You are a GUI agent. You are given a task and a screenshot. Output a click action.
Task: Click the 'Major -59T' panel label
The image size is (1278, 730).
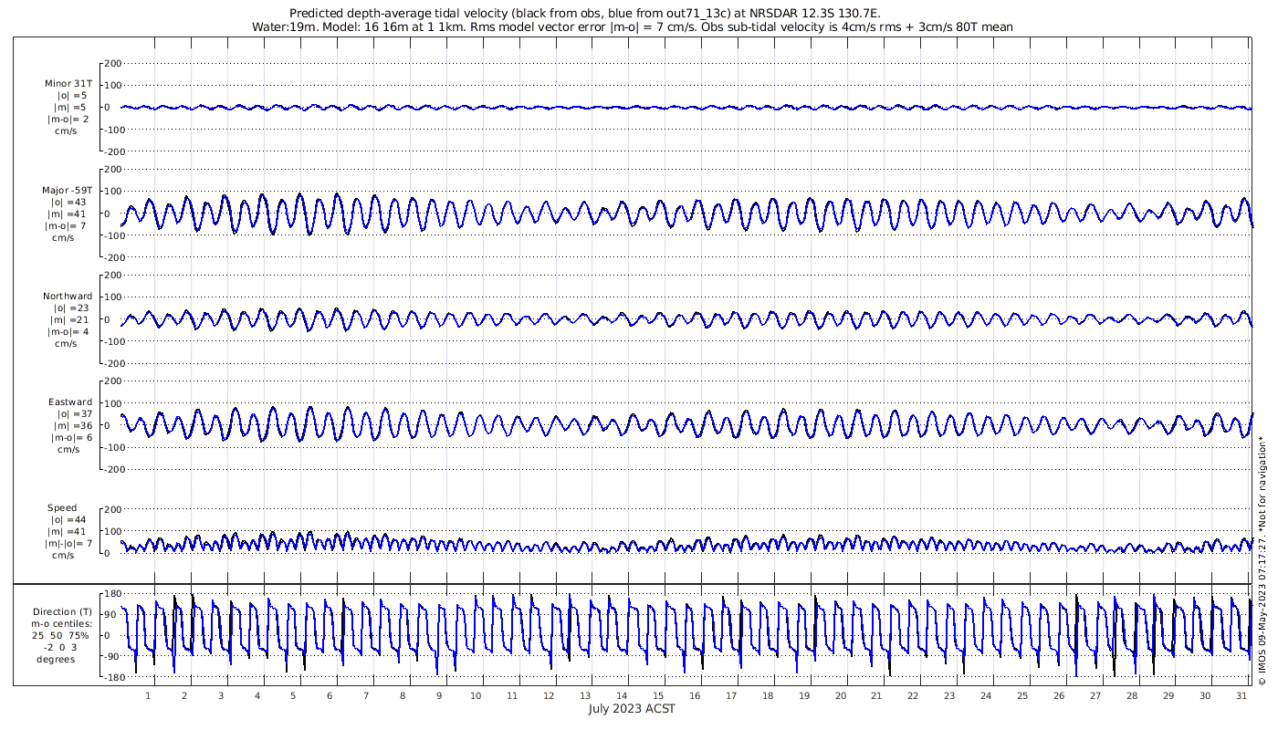click(68, 190)
